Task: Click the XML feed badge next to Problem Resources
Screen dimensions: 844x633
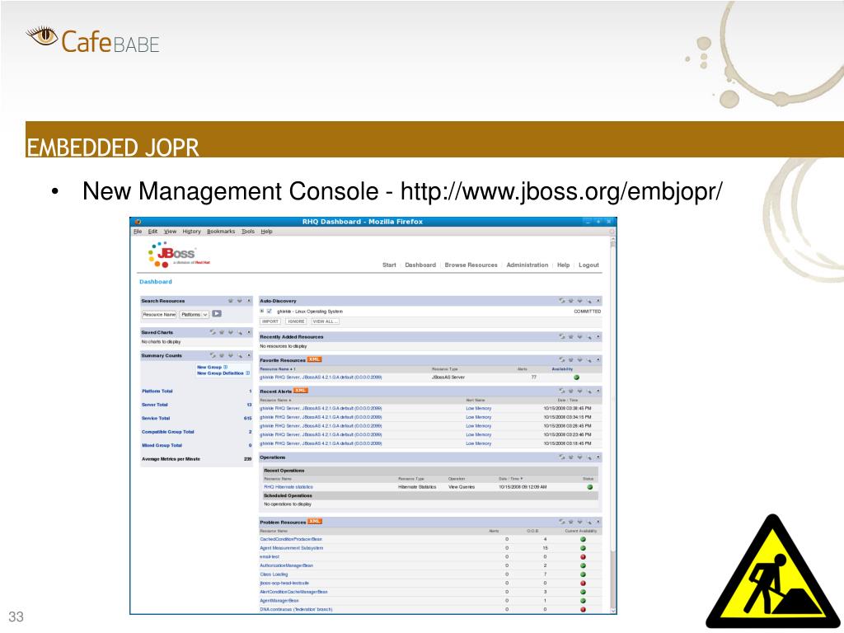Action: pyautogui.click(x=314, y=522)
